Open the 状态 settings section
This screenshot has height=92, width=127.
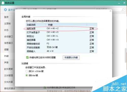point(6,30)
